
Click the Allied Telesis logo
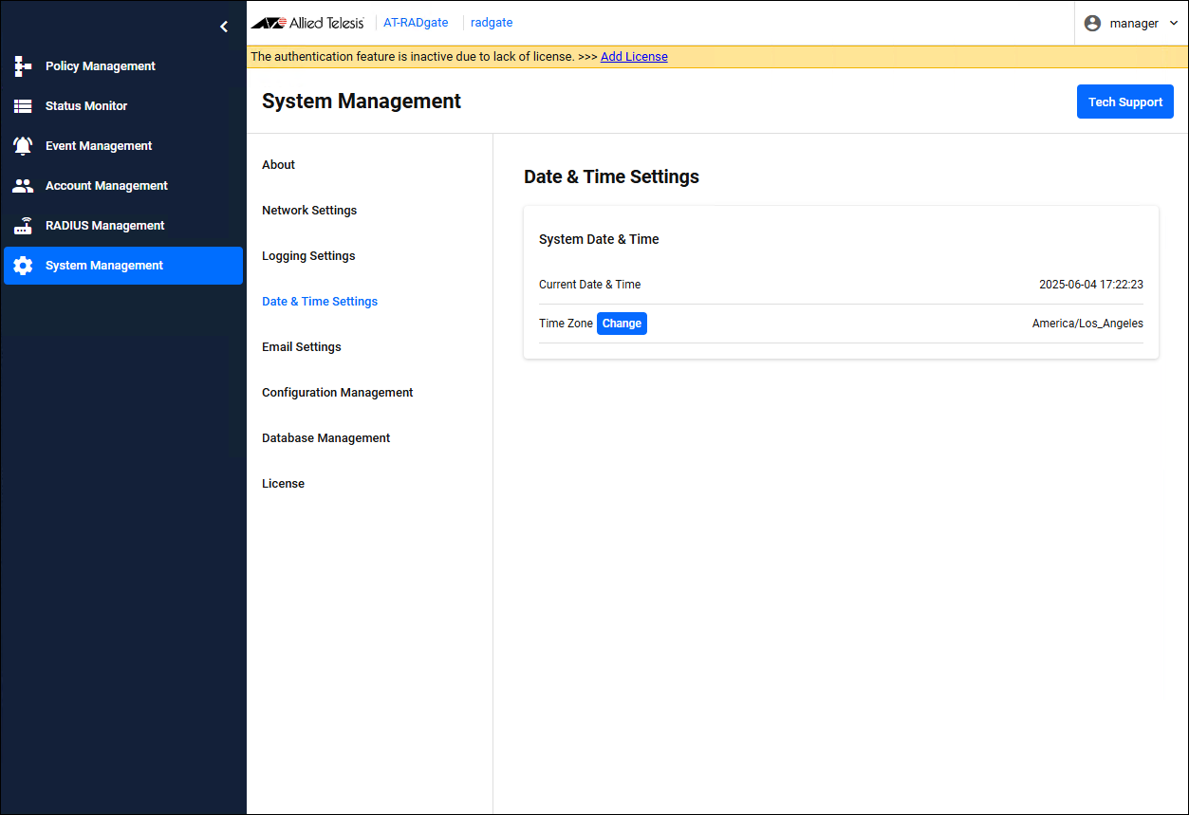(x=307, y=23)
